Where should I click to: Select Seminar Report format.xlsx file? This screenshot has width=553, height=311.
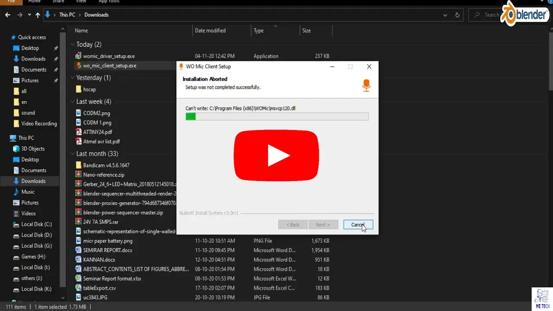click(112, 279)
